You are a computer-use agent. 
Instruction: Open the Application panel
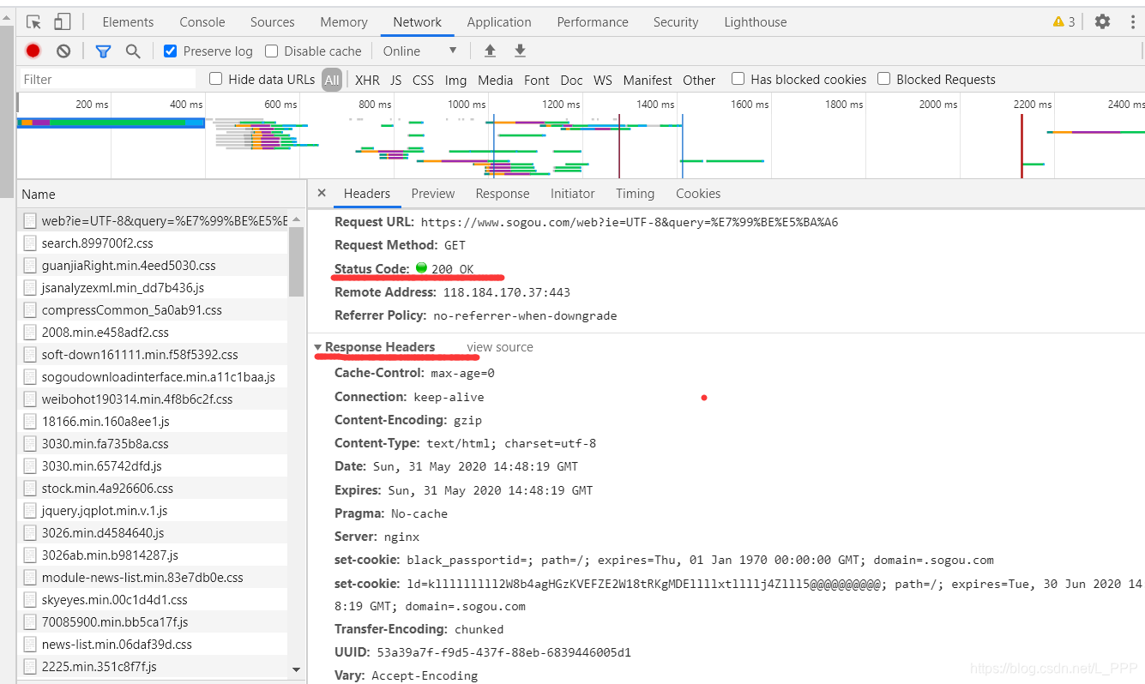pyautogui.click(x=499, y=22)
